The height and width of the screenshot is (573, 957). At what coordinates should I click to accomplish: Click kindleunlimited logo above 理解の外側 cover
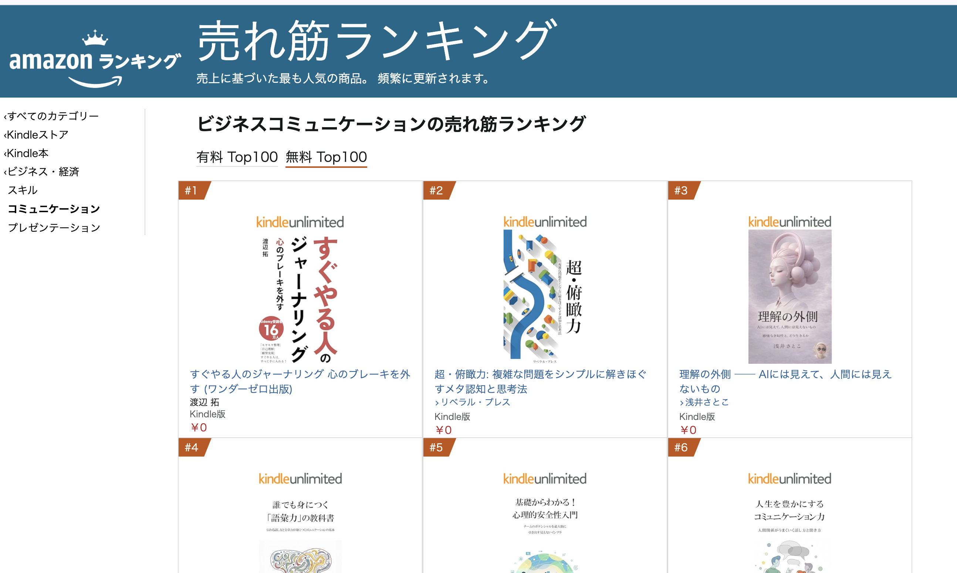[x=789, y=222]
